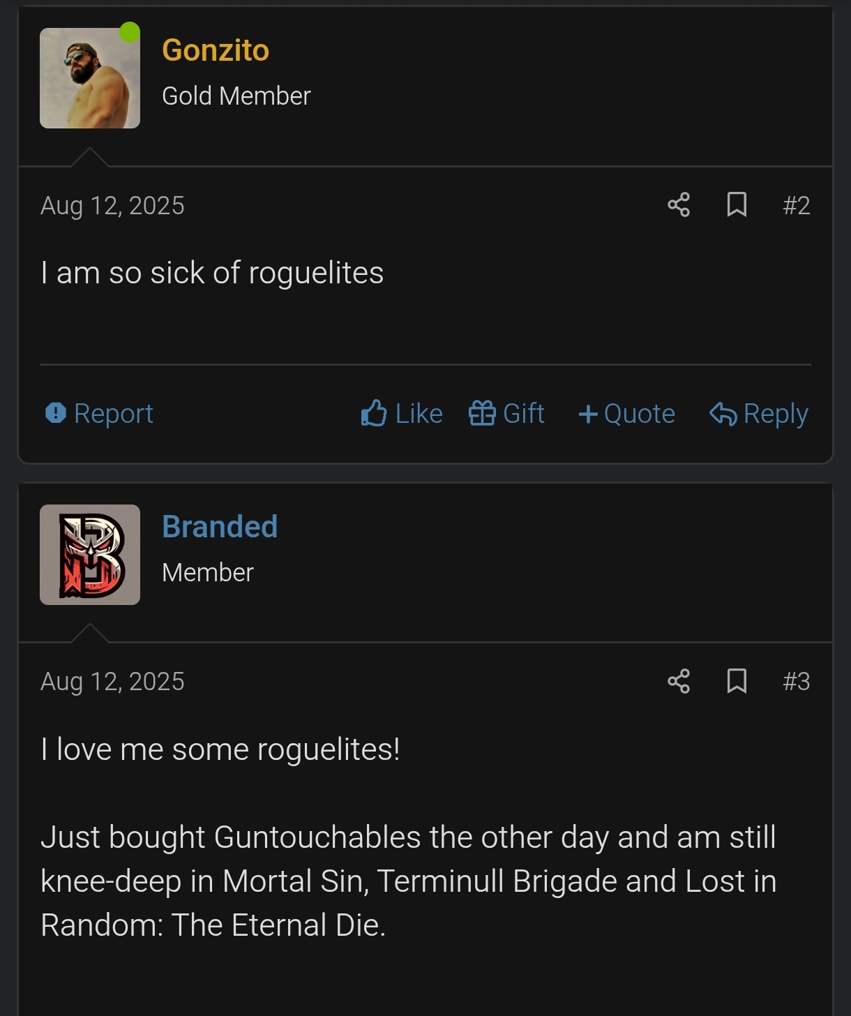Click the share icon on Branded's post
Screen dimensions: 851x1016
click(680, 682)
